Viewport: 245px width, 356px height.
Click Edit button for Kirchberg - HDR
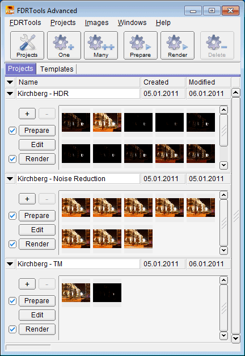click(x=37, y=145)
